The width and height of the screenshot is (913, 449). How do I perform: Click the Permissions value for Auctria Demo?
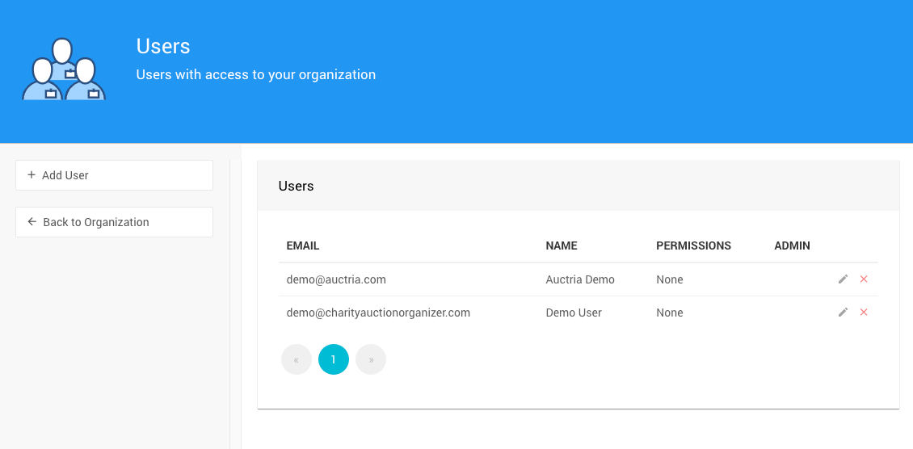[670, 279]
